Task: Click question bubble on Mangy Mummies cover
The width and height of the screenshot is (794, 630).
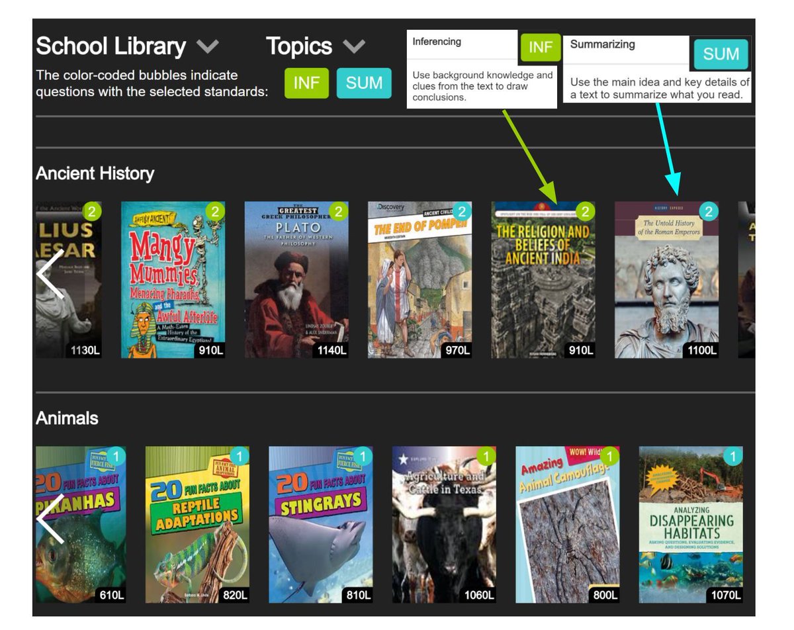Action: [214, 212]
